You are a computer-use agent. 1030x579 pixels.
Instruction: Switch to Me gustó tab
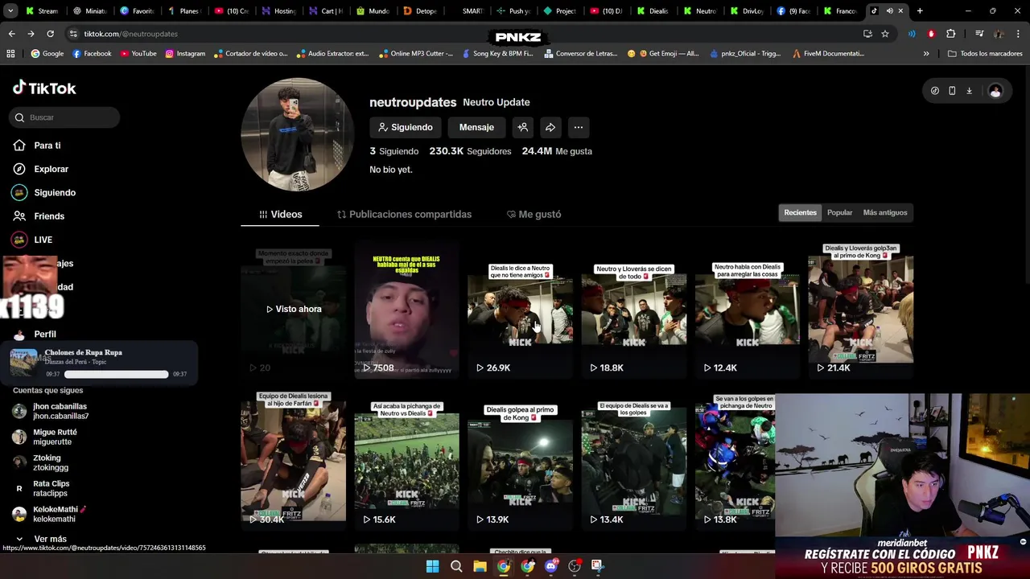click(534, 214)
